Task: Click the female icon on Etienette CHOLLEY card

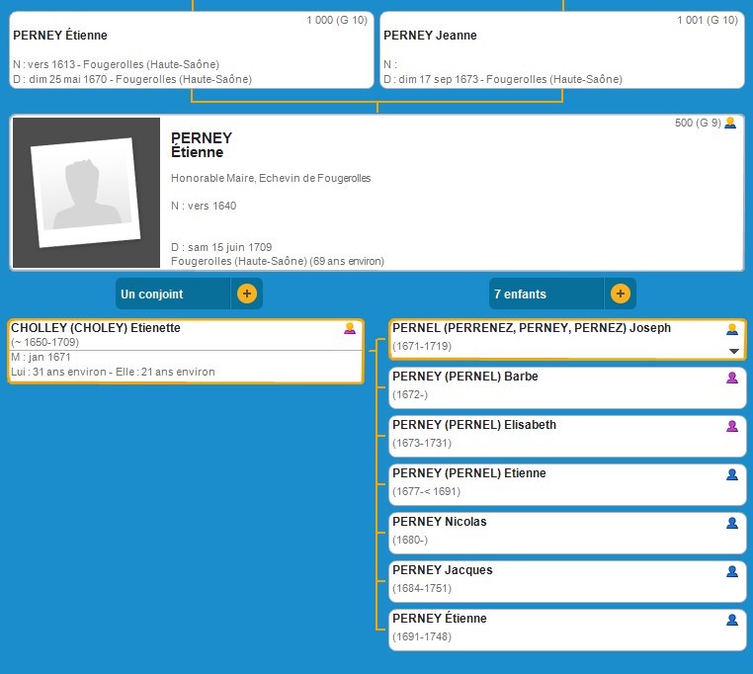Action: pyautogui.click(x=350, y=329)
